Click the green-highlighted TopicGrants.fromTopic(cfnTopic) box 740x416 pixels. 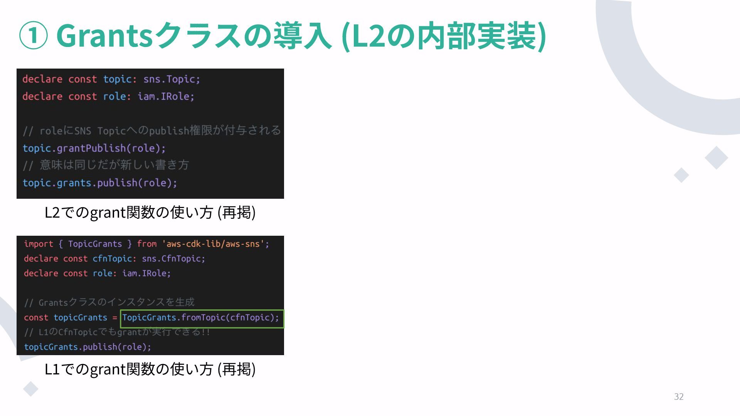point(202,319)
